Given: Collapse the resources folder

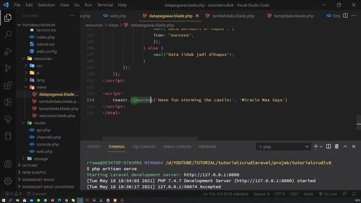Looking at the screenshot, I should (x=24, y=59).
